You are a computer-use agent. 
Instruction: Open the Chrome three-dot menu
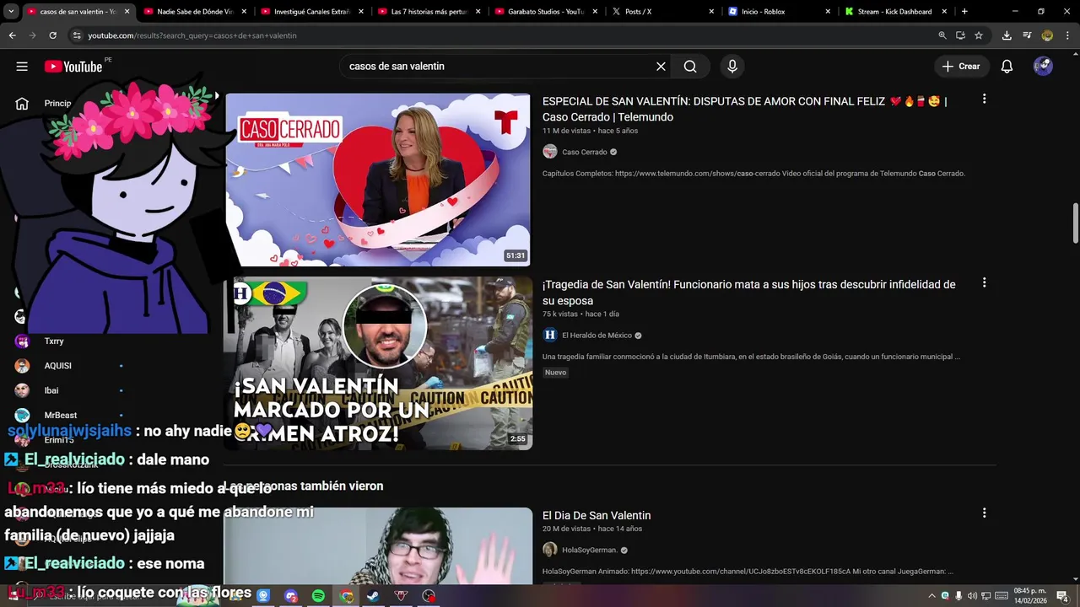[x=1067, y=35]
